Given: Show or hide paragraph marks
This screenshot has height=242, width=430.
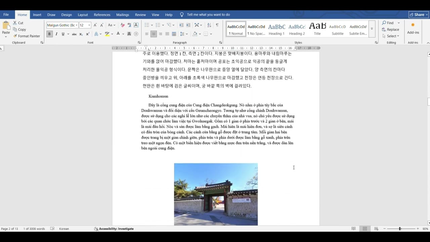Looking at the screenshot, I should pyautogui.click(x=217, y=25).
